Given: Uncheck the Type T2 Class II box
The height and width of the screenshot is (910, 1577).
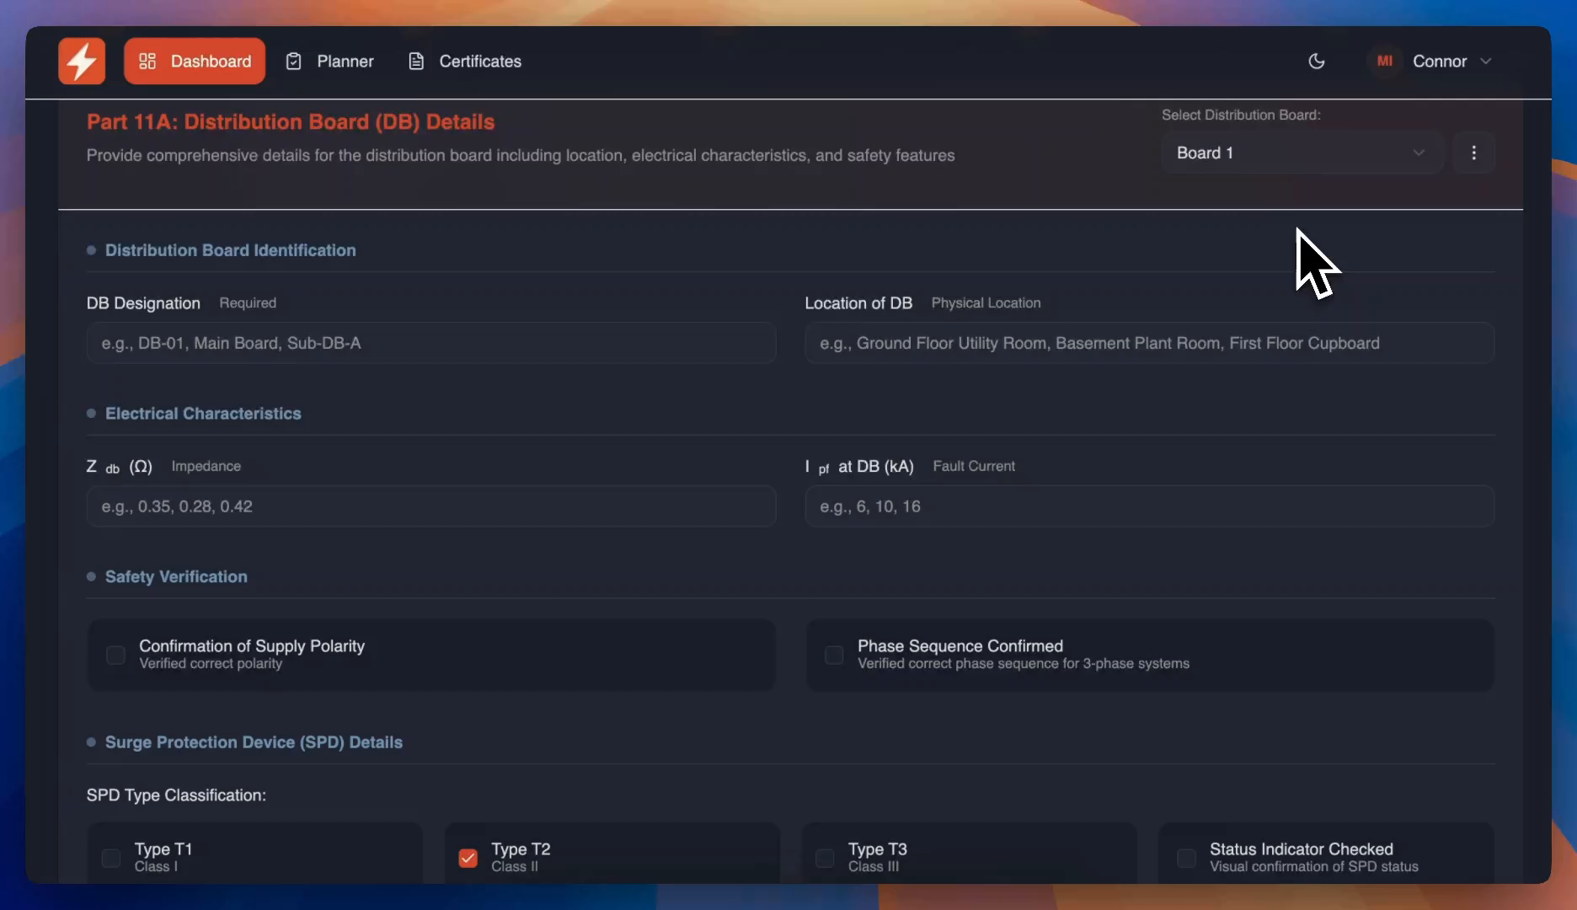Looking at the screenshot, I should [x=468, y=858].
